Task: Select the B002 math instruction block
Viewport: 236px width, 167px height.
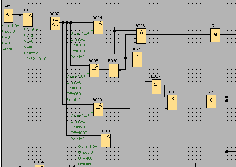Action: 55,23
